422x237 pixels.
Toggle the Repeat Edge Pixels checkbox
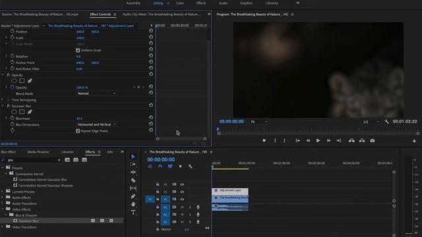[x=78, y=131]
